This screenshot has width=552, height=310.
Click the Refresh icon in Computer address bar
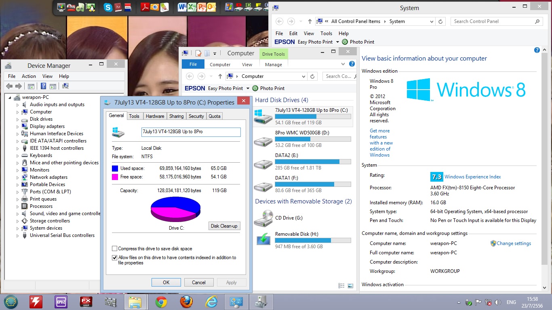click(x=312, y=76)
